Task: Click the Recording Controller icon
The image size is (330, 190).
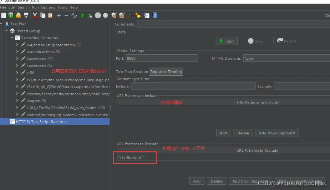Action: 18,38
